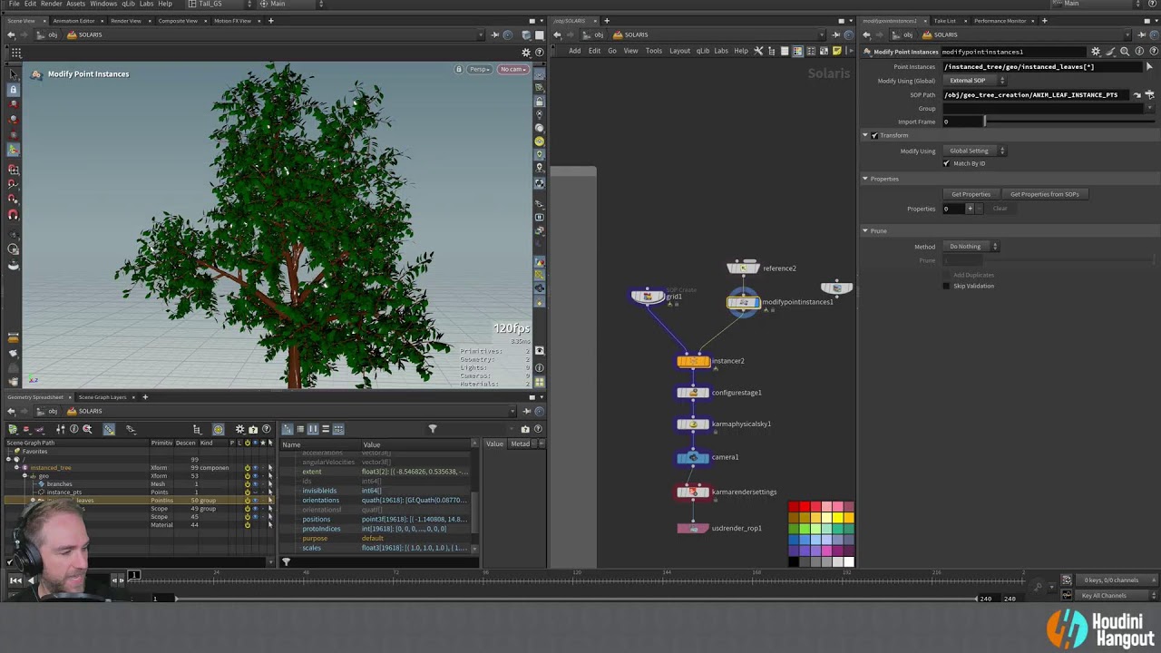
Task: Open the Persp viewport dropdown
Action: (x=480, y=69)
